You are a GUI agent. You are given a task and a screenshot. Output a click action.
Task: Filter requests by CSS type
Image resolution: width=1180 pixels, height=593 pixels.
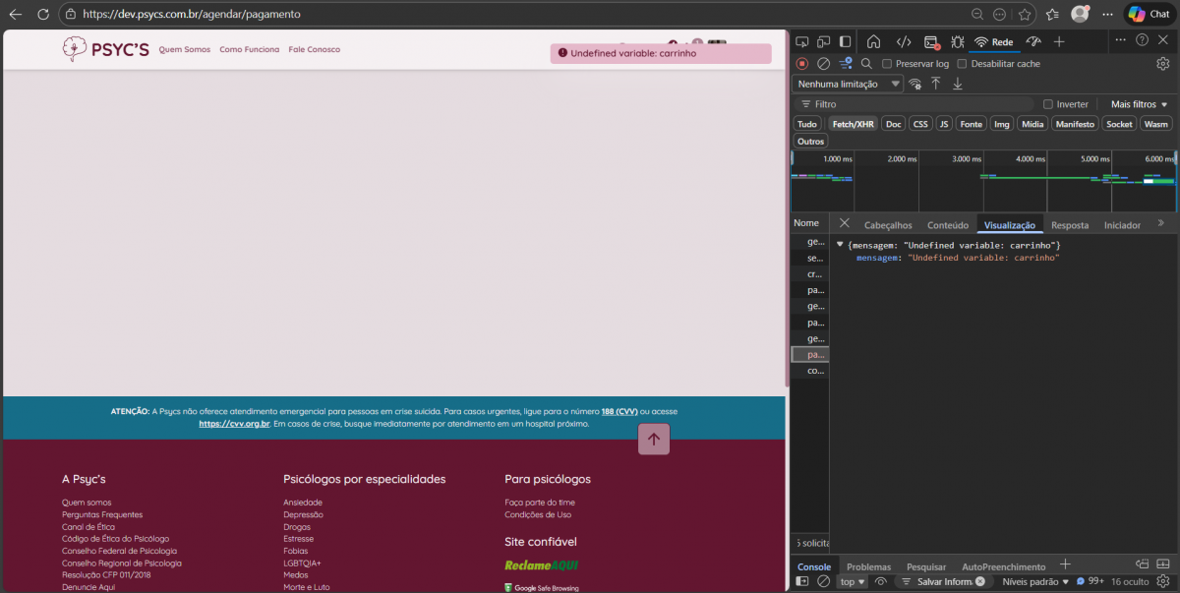919,124
